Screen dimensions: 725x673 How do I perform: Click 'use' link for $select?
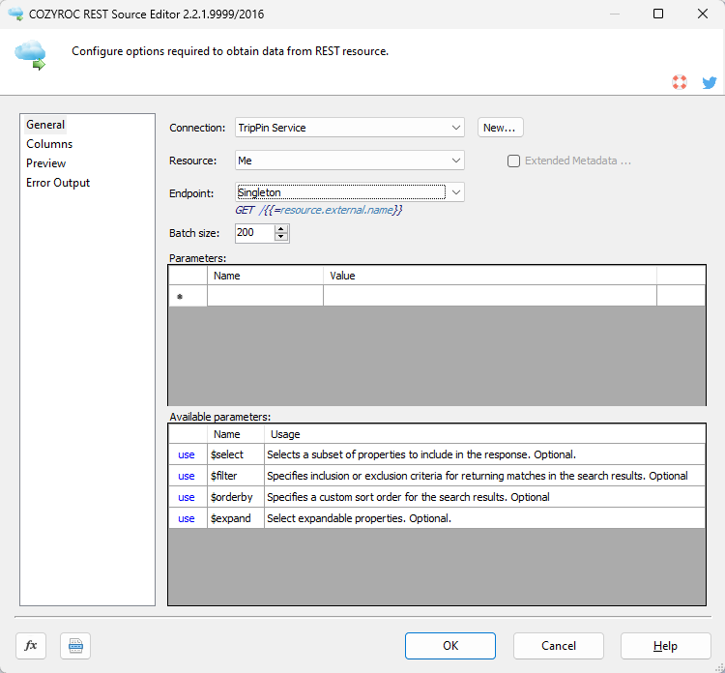pyautogui.click(x=187, y=454)
